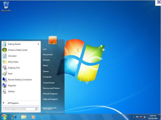The width and height of the screenshot is (161, 120).
Task: Select the All Programs label
Action: point(13,103)
